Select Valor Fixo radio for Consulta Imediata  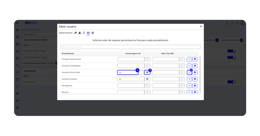click(x=182, y=79)
